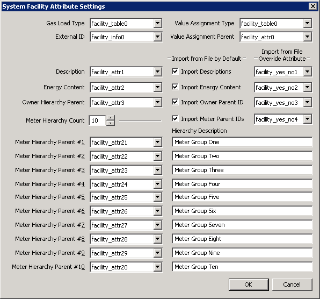Toggle the Import Energy Content checkbox
The height and width of the screenshot is (299, 320).
tap(175, 87)
